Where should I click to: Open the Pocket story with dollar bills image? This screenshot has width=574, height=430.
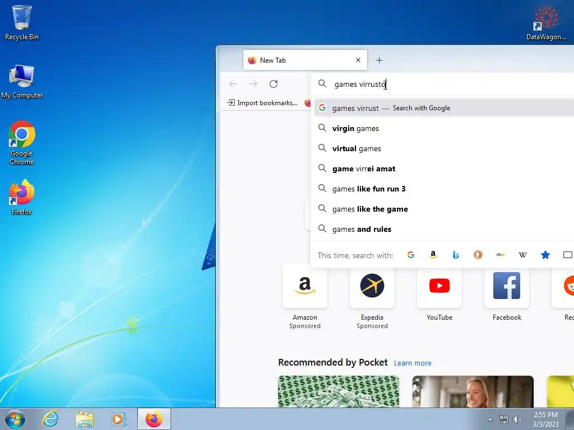[x=339, y=391]
